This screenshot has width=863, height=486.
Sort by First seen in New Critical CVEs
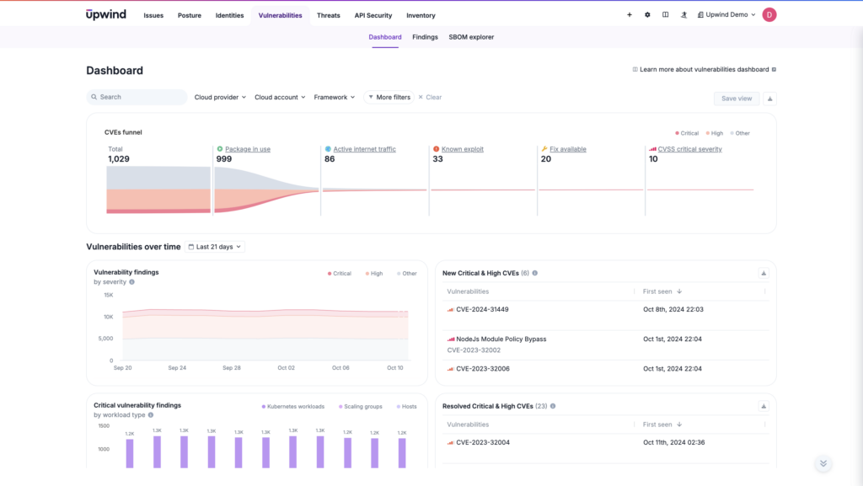point(660,291)
